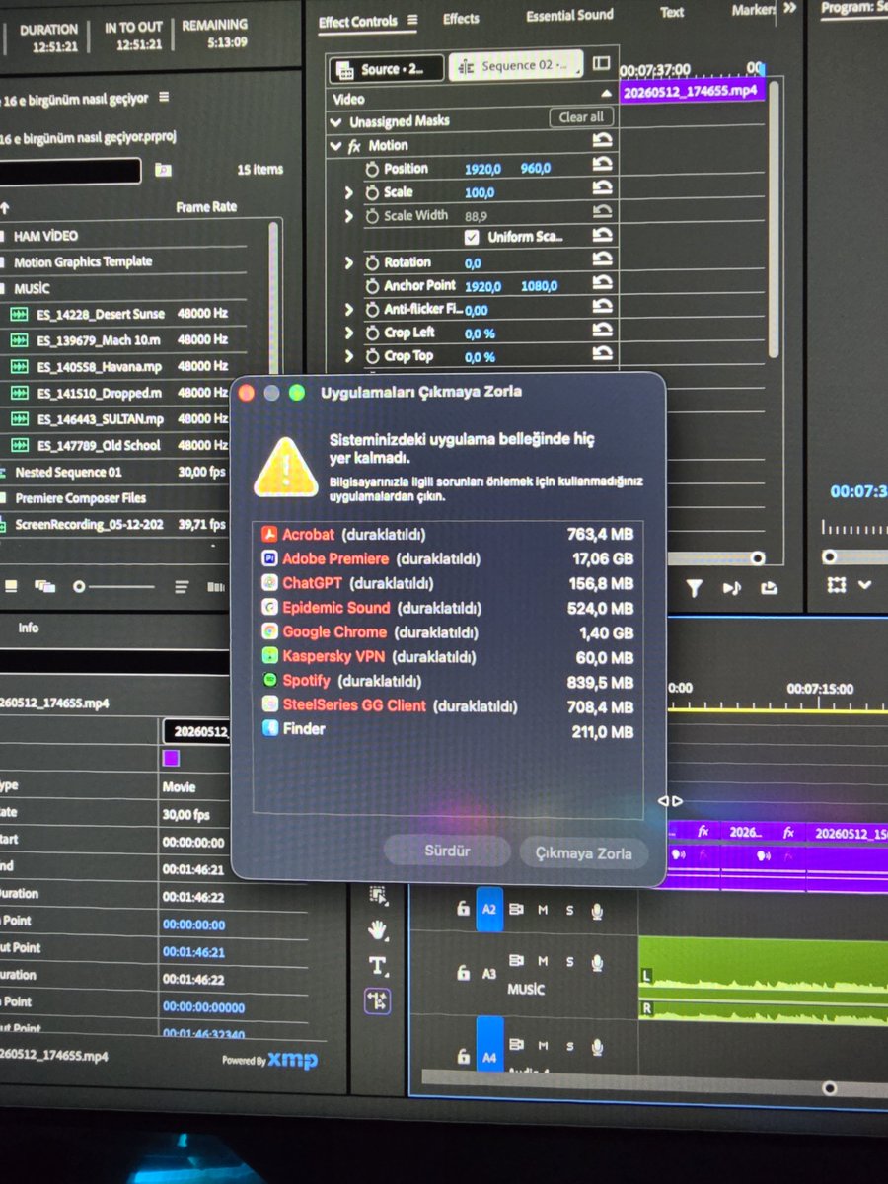Uncheck the Uniform Scale checkbox
Screen dimensions: 888x1184
click(x=472, y=238)
